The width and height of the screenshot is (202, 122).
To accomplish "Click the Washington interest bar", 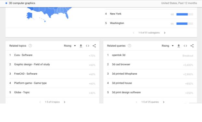I will 185,24.
